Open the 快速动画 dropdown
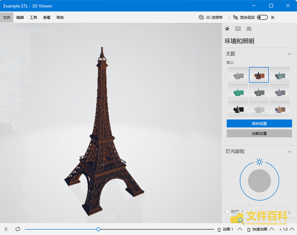This screenshot has height=235, width=297. pyautogui.click(x=261, y=229)
